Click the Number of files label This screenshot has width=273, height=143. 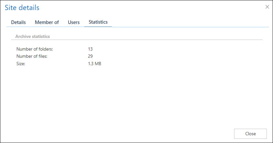[x=32, y=56]
